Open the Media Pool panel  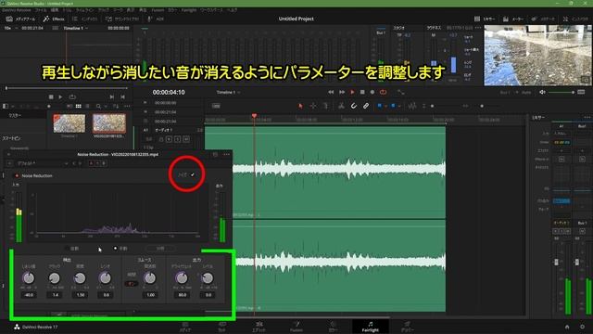tap(20, 19)
